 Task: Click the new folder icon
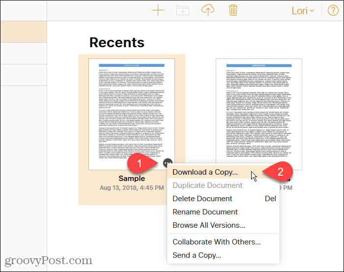[x=183, y=10]
